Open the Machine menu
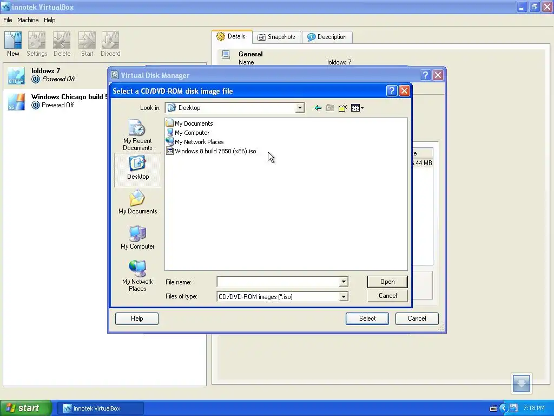Image resolution: width=554 pixels, height=416 pixels. [28, 20]
